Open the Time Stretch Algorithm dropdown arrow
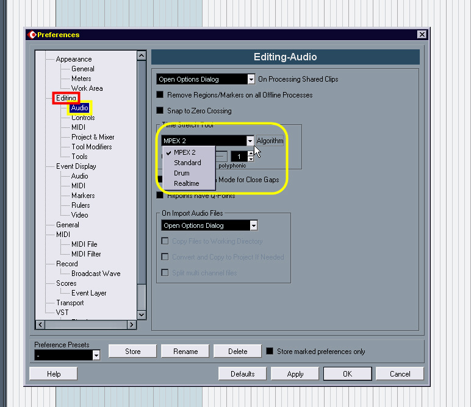This screenshot has width=471, height=407. click(250, 141)
